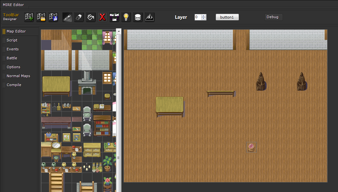This screenshot has width=338, height=192.
Task: Click the Save Map floppy disk icon
Action: click(x=54, y=17)
